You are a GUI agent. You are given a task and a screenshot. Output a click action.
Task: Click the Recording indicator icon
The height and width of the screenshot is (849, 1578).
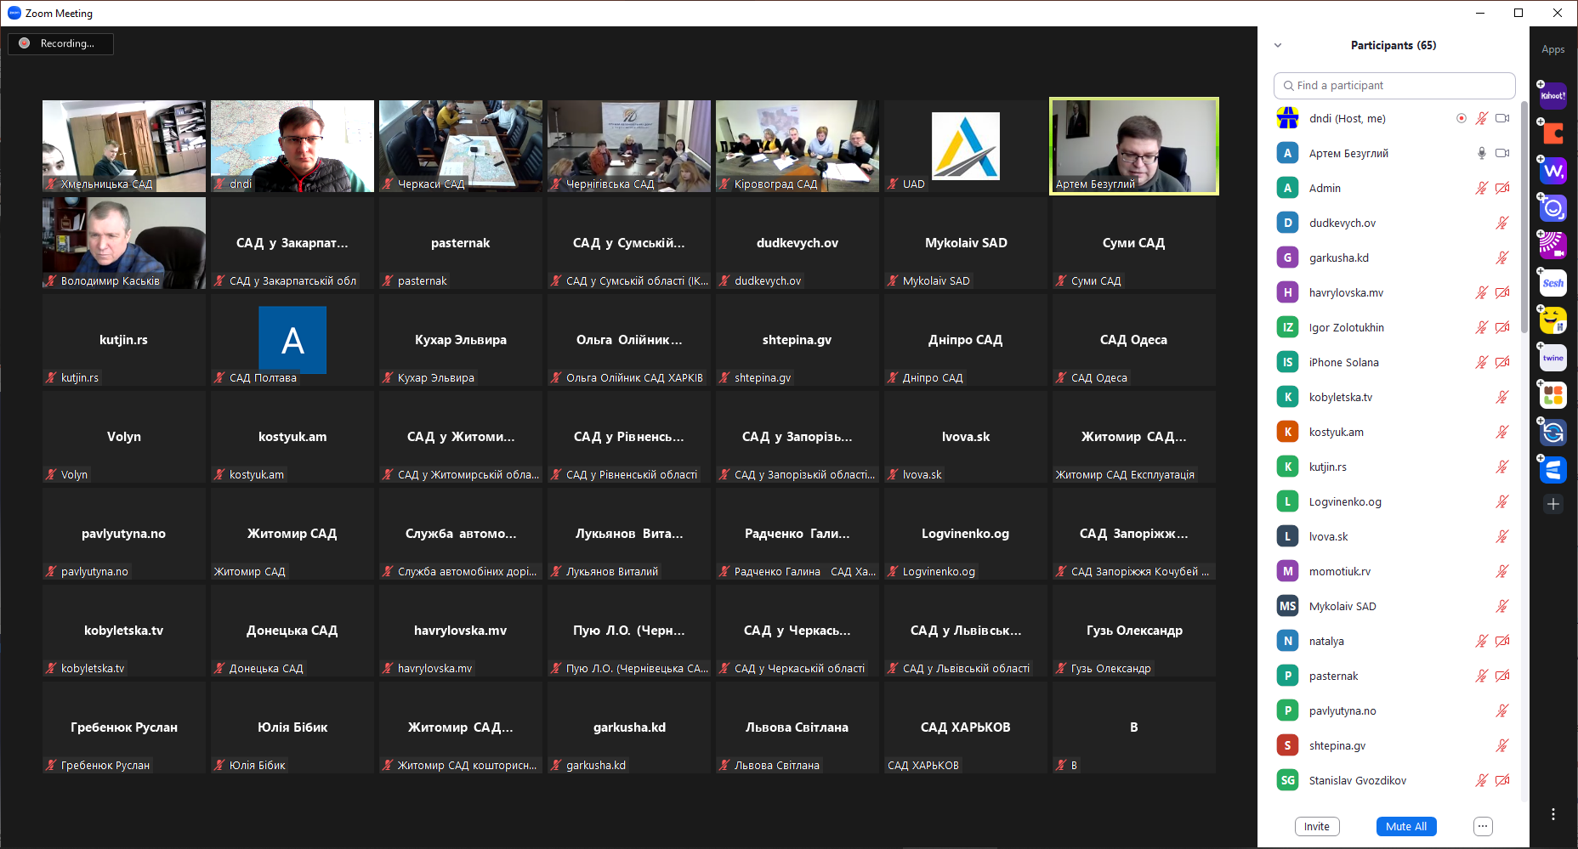(x=25, y=43)
